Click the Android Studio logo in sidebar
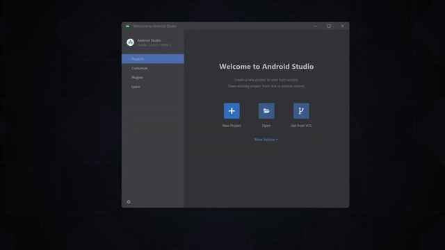Screen dimensions: 445x250 click(130, 42)
